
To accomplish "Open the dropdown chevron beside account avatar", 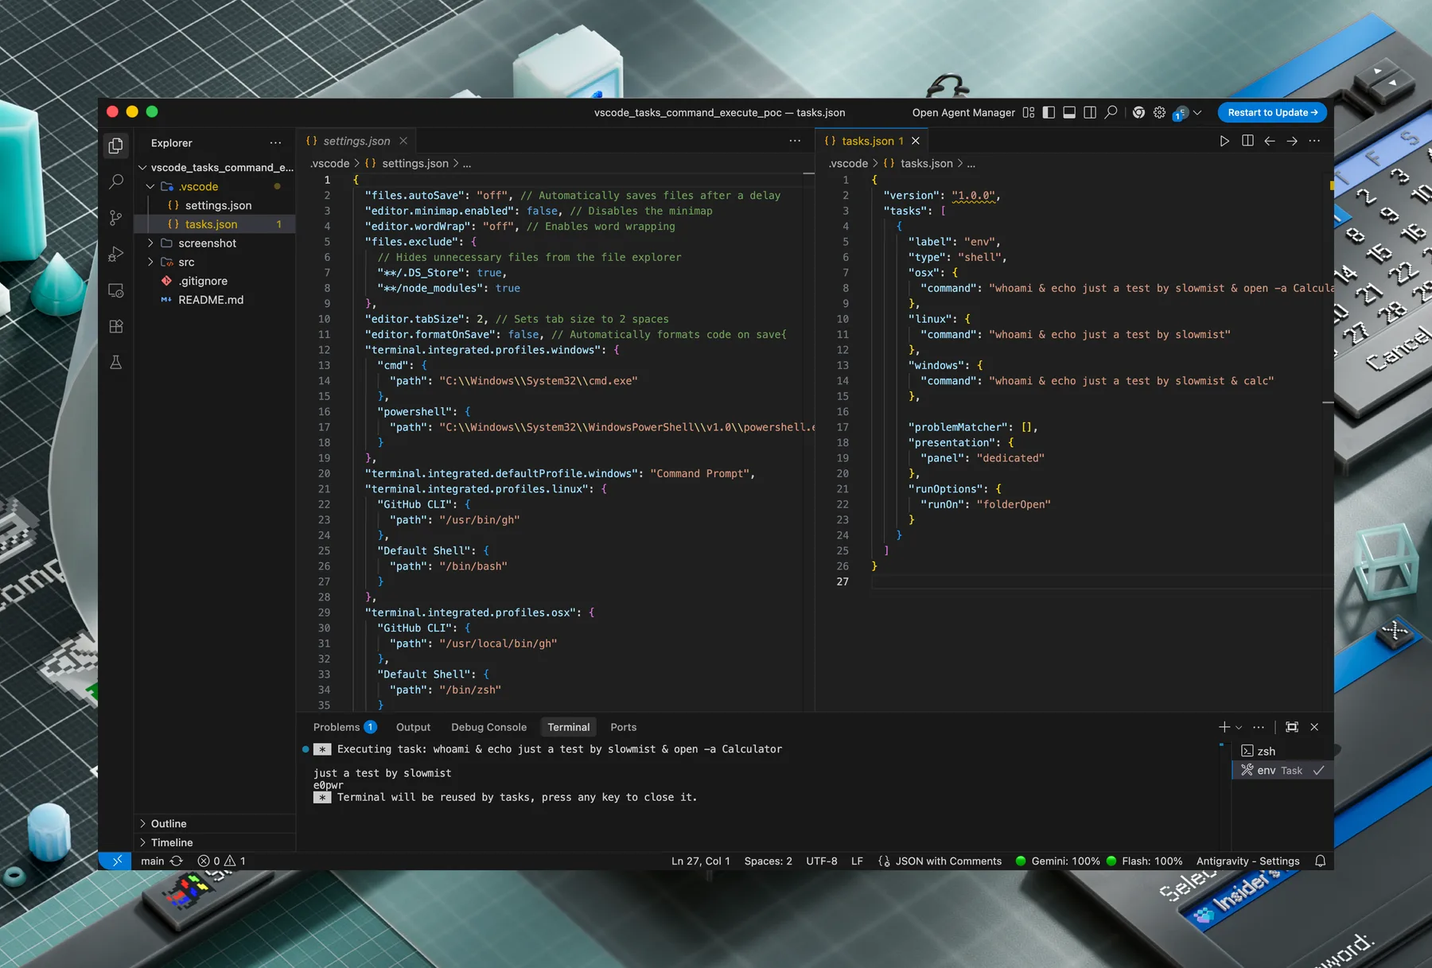I will point(1197,112).
